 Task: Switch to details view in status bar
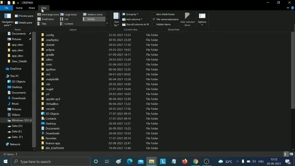286,154
